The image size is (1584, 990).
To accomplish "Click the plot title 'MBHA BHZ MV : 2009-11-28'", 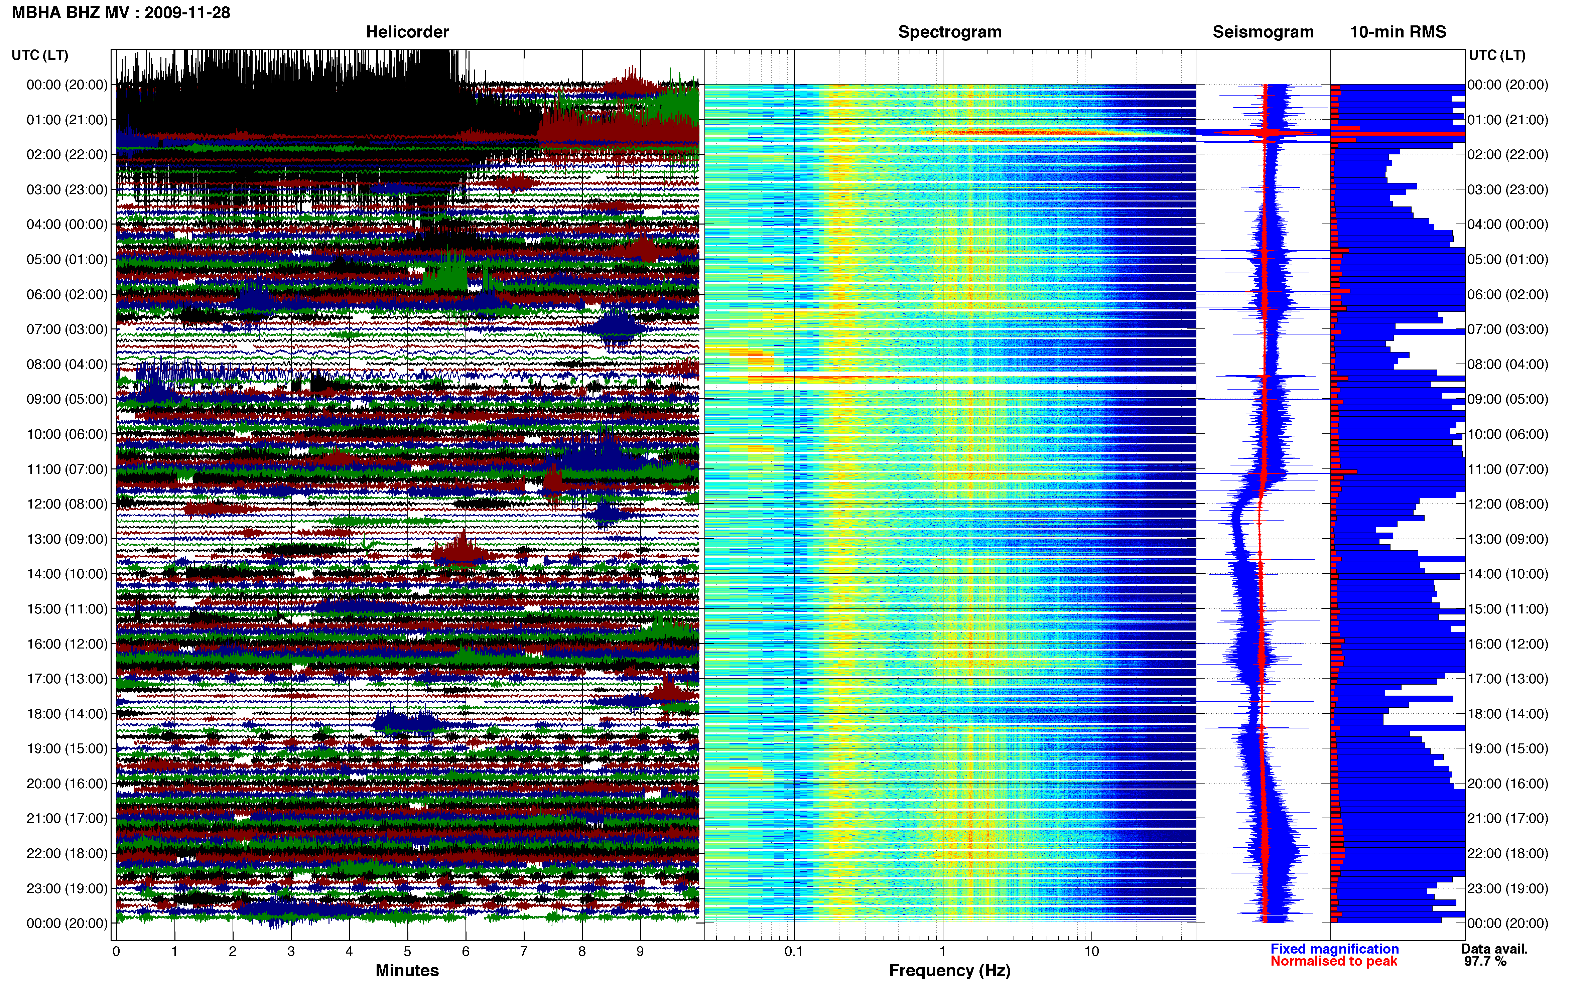I will (x=121, y=12).
